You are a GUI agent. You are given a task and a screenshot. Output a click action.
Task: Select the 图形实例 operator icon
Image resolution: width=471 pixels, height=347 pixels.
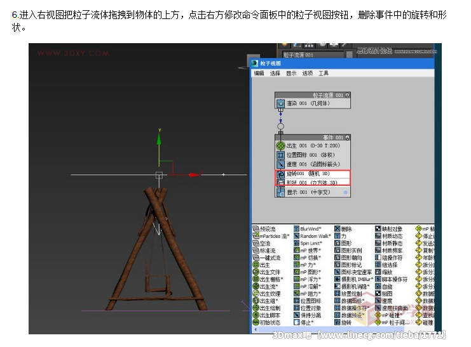pyautogui.click(x=338, y=251)
